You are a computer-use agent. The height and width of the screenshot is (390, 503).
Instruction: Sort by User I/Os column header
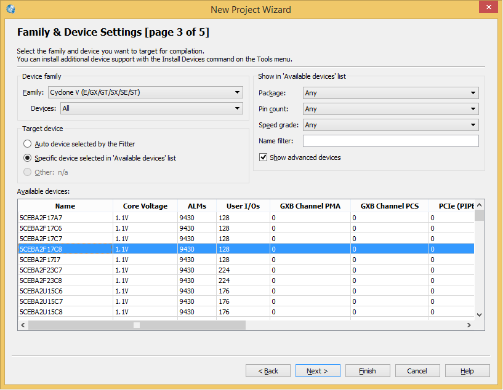[x=243, y=206]
